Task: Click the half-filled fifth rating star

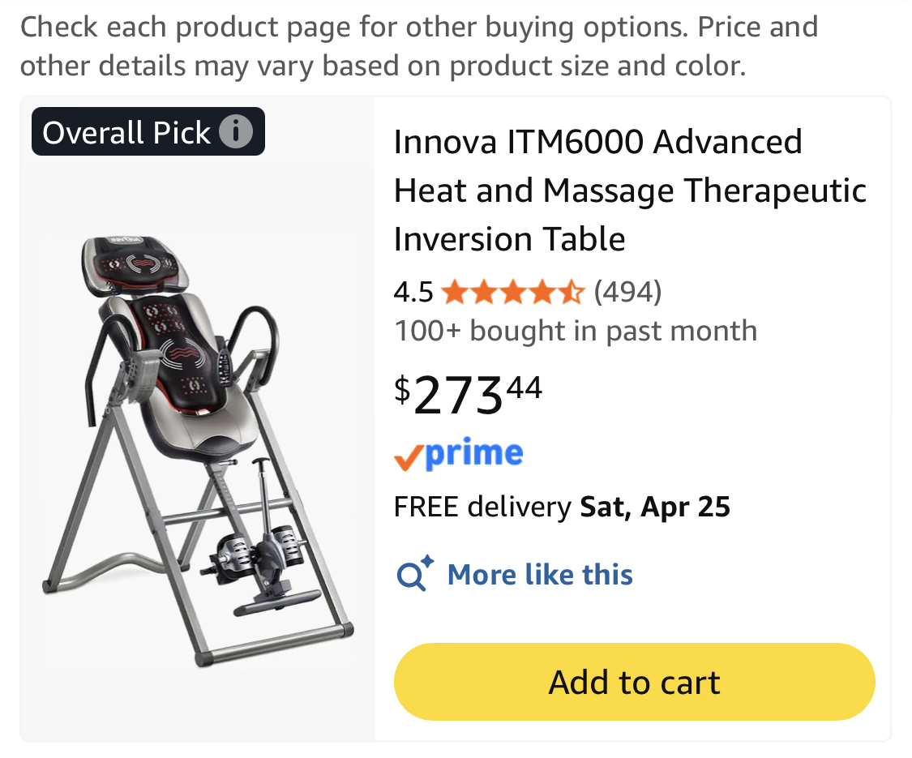Action: point(572,291)
